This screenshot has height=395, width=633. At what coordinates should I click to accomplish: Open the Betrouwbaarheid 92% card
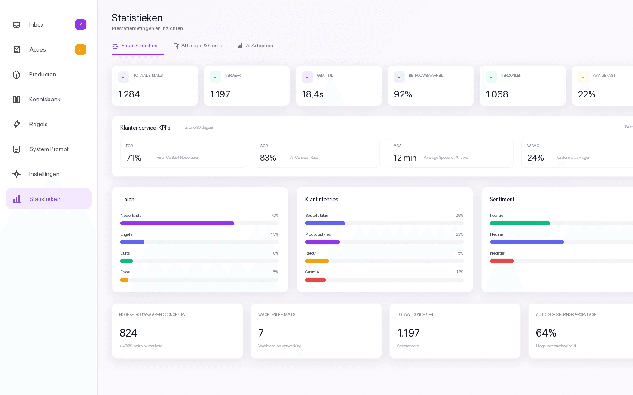pyautogui.click(x=431, y=86)
